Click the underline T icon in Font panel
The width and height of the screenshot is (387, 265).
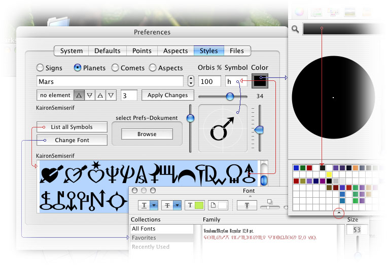tap(144, 205)
